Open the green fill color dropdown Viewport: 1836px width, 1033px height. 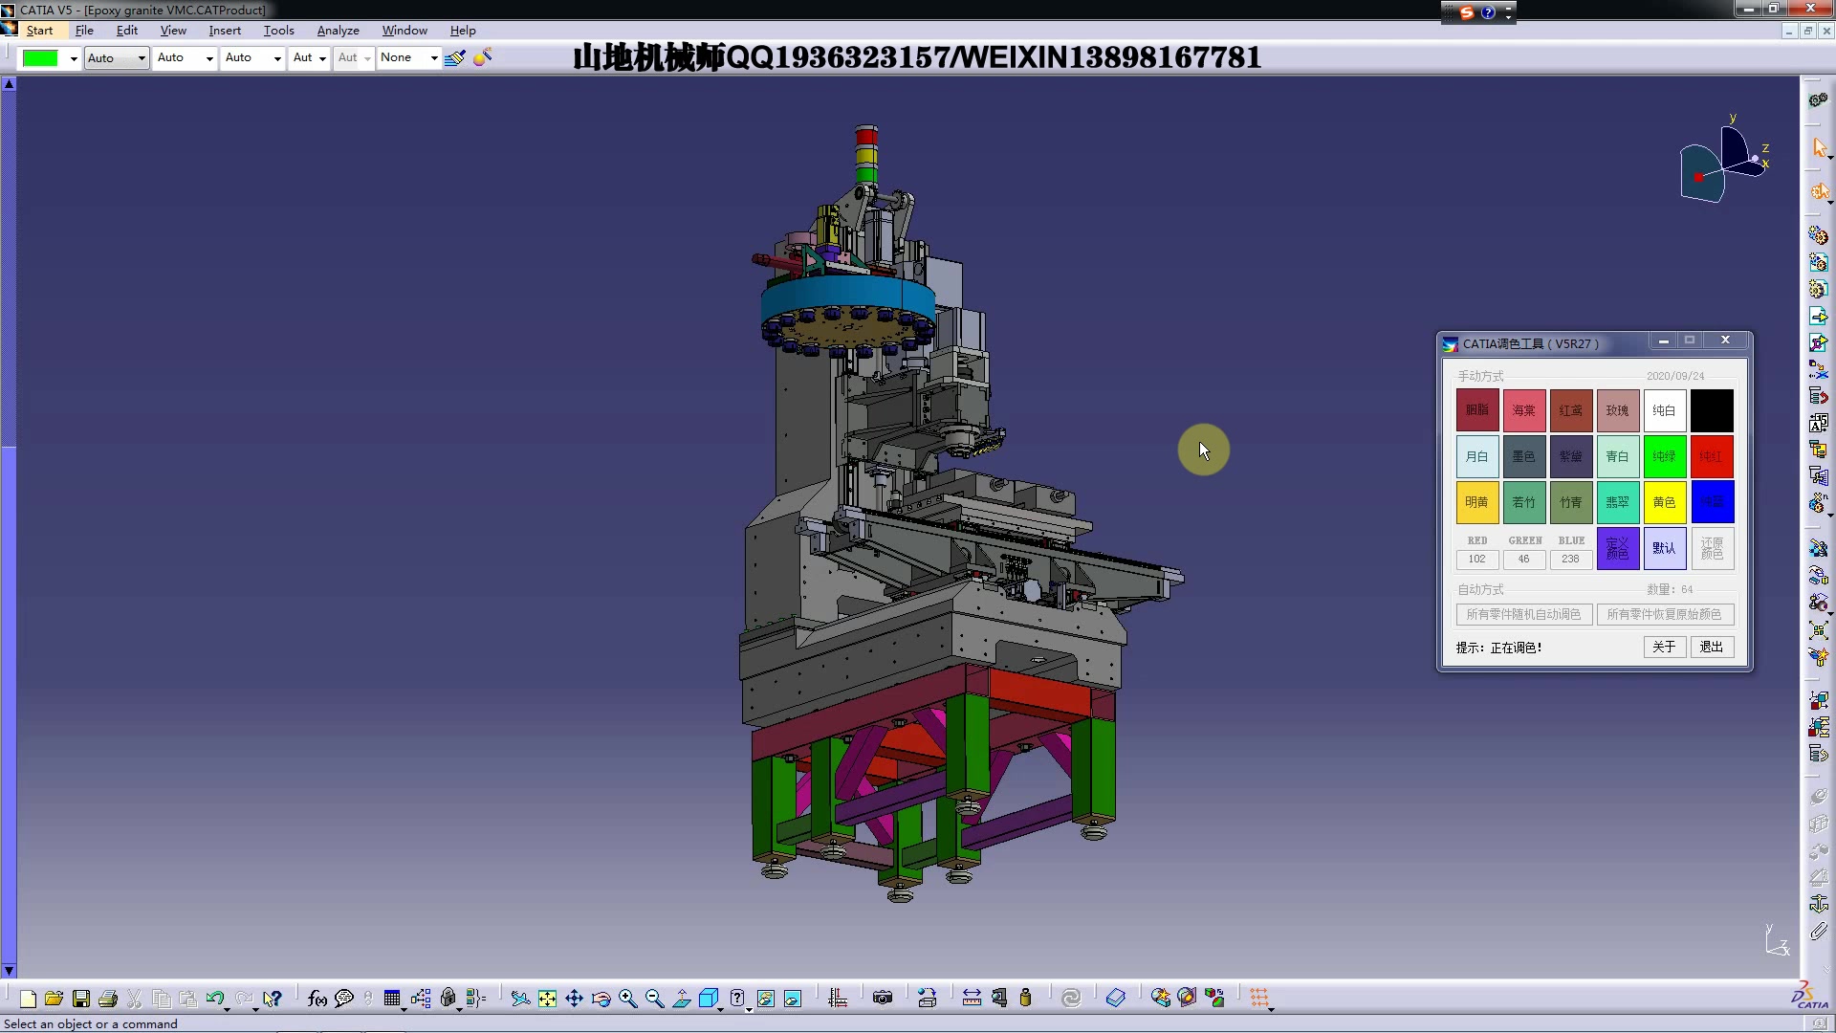pyautogui.click(x=74, y=58)
